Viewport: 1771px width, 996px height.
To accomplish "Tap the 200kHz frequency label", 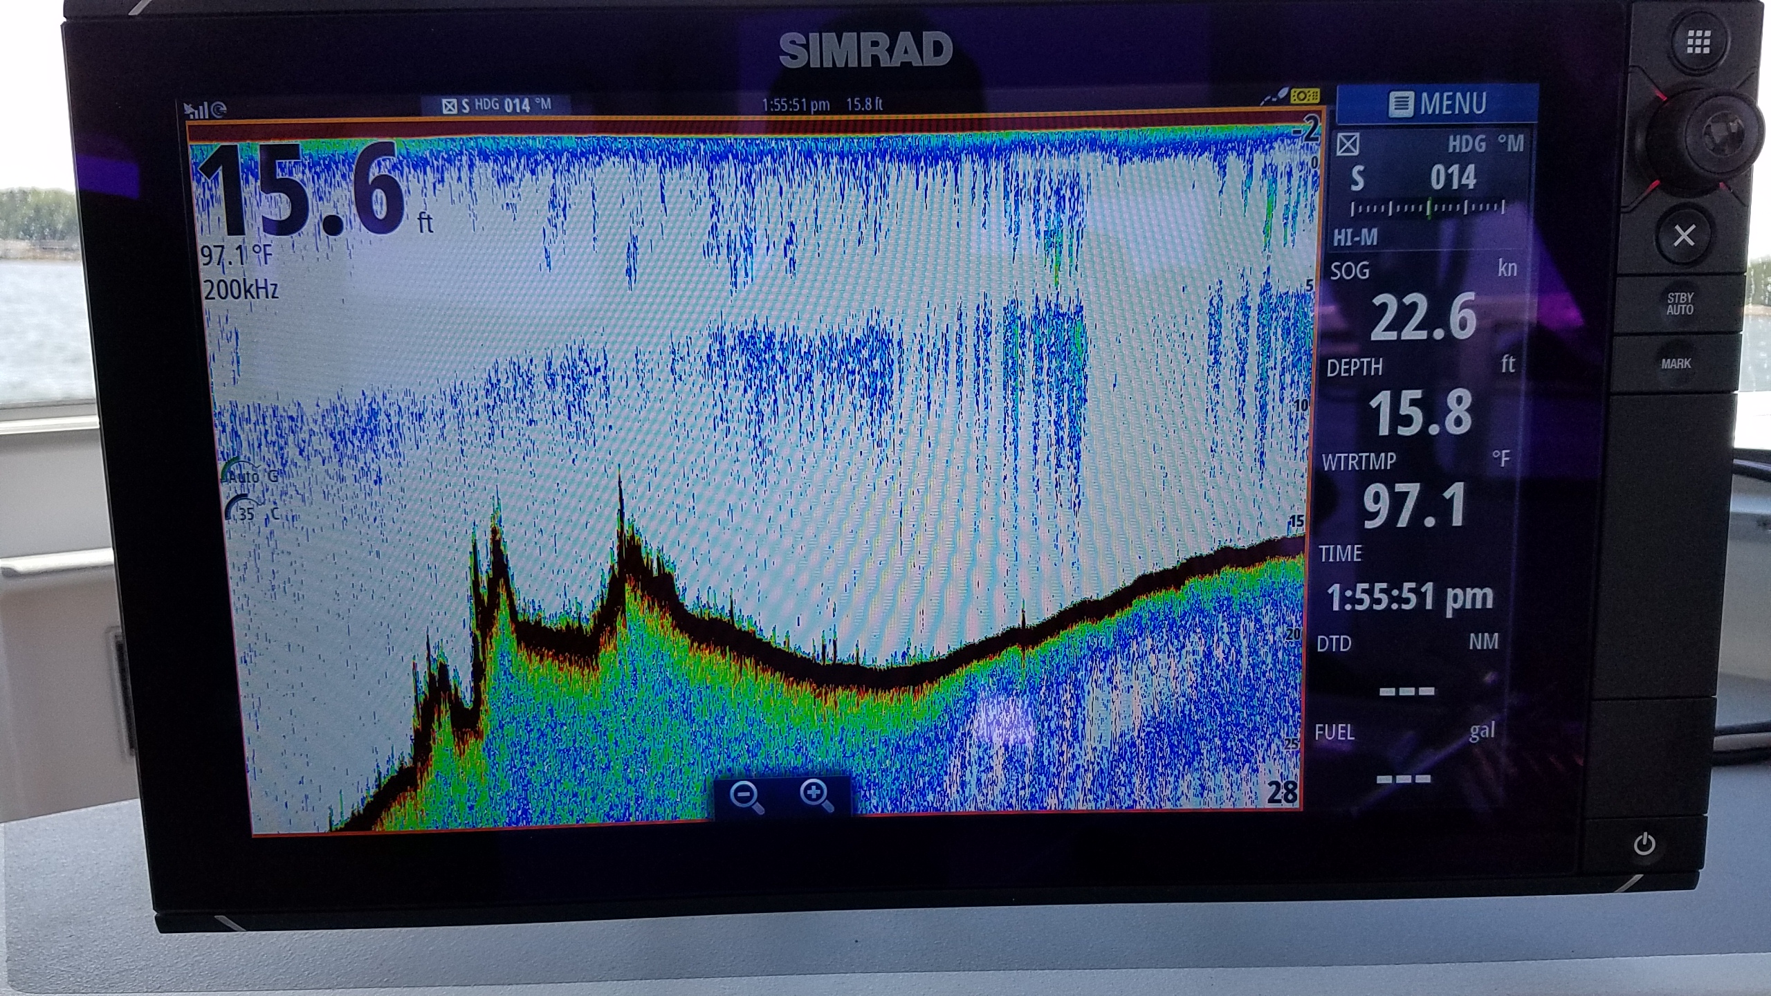I will click(241, 289).
